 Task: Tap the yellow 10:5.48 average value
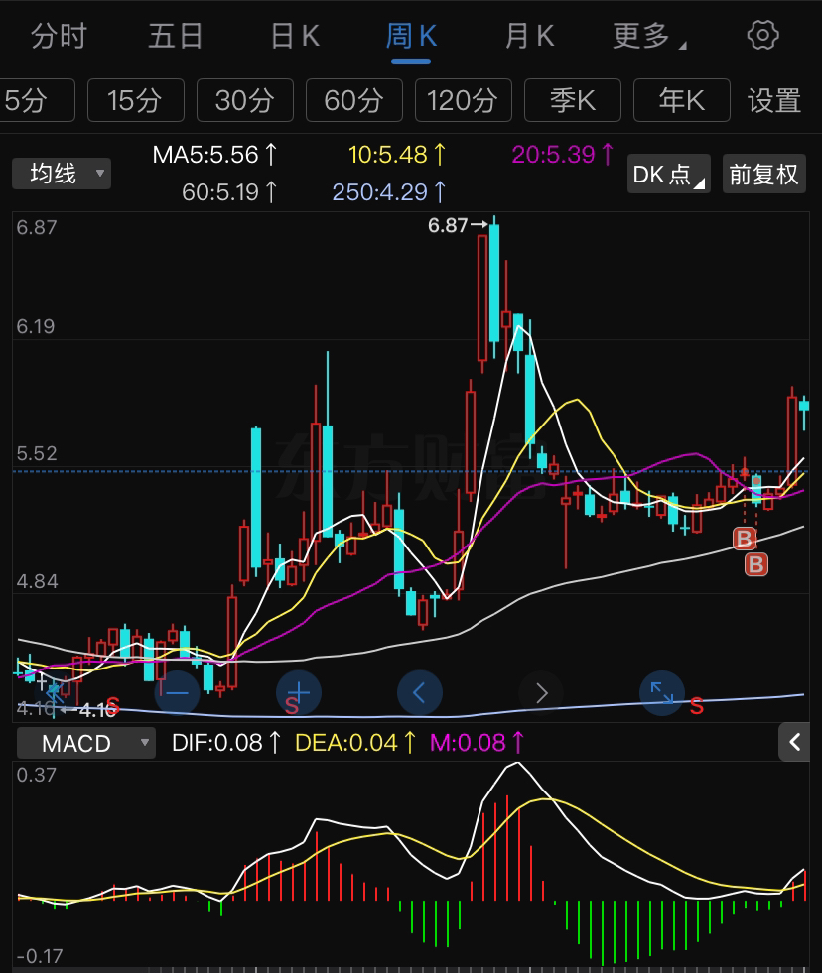click(396, 155)
